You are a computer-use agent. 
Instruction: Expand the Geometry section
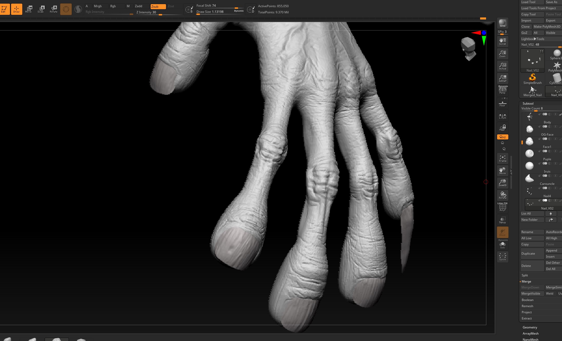(x=530, y=327)
